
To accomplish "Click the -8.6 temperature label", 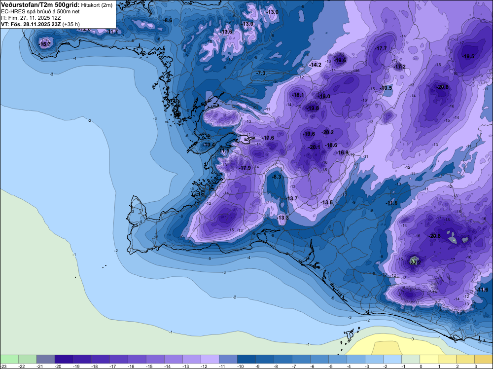I will click(x=168, y=20).
